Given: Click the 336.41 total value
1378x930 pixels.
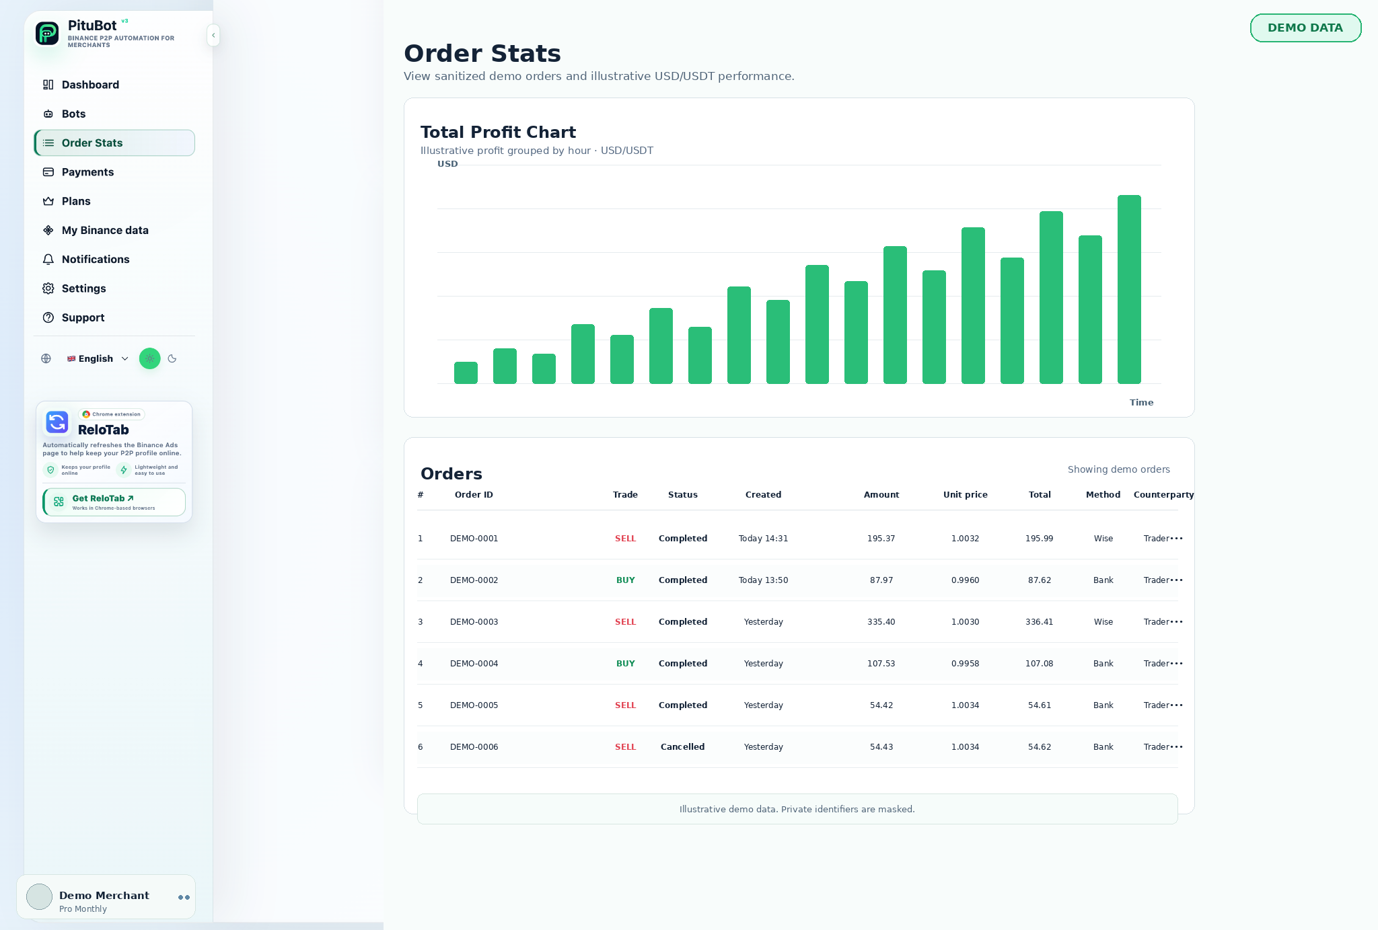Looking at the screenshot, I should click(1040, 621).
